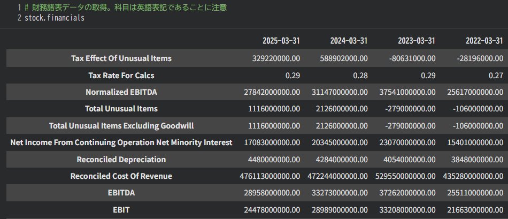This screenshot has width=508, height=219.
Task: Click Cost Of Revenue value 476113000000.00
Action: click(270, 176)
